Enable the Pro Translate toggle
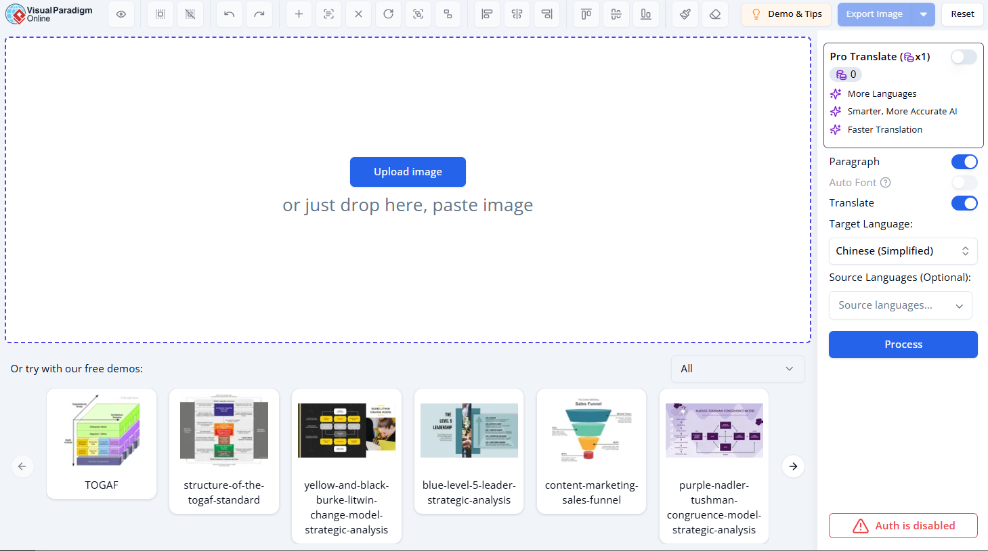Viewport: 988px width, 551px height. (x=963, y=57)
